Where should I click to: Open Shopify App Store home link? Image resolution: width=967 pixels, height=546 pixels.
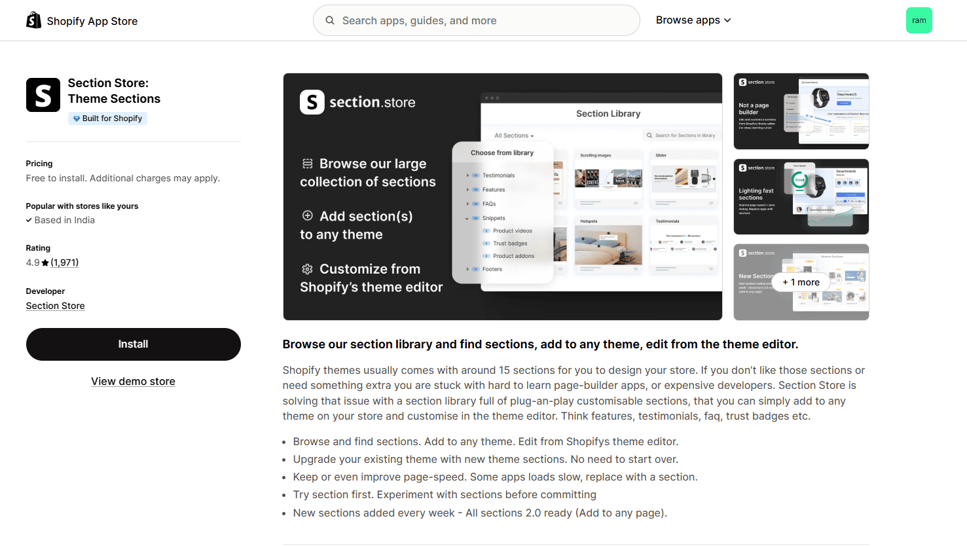point(82,21)
